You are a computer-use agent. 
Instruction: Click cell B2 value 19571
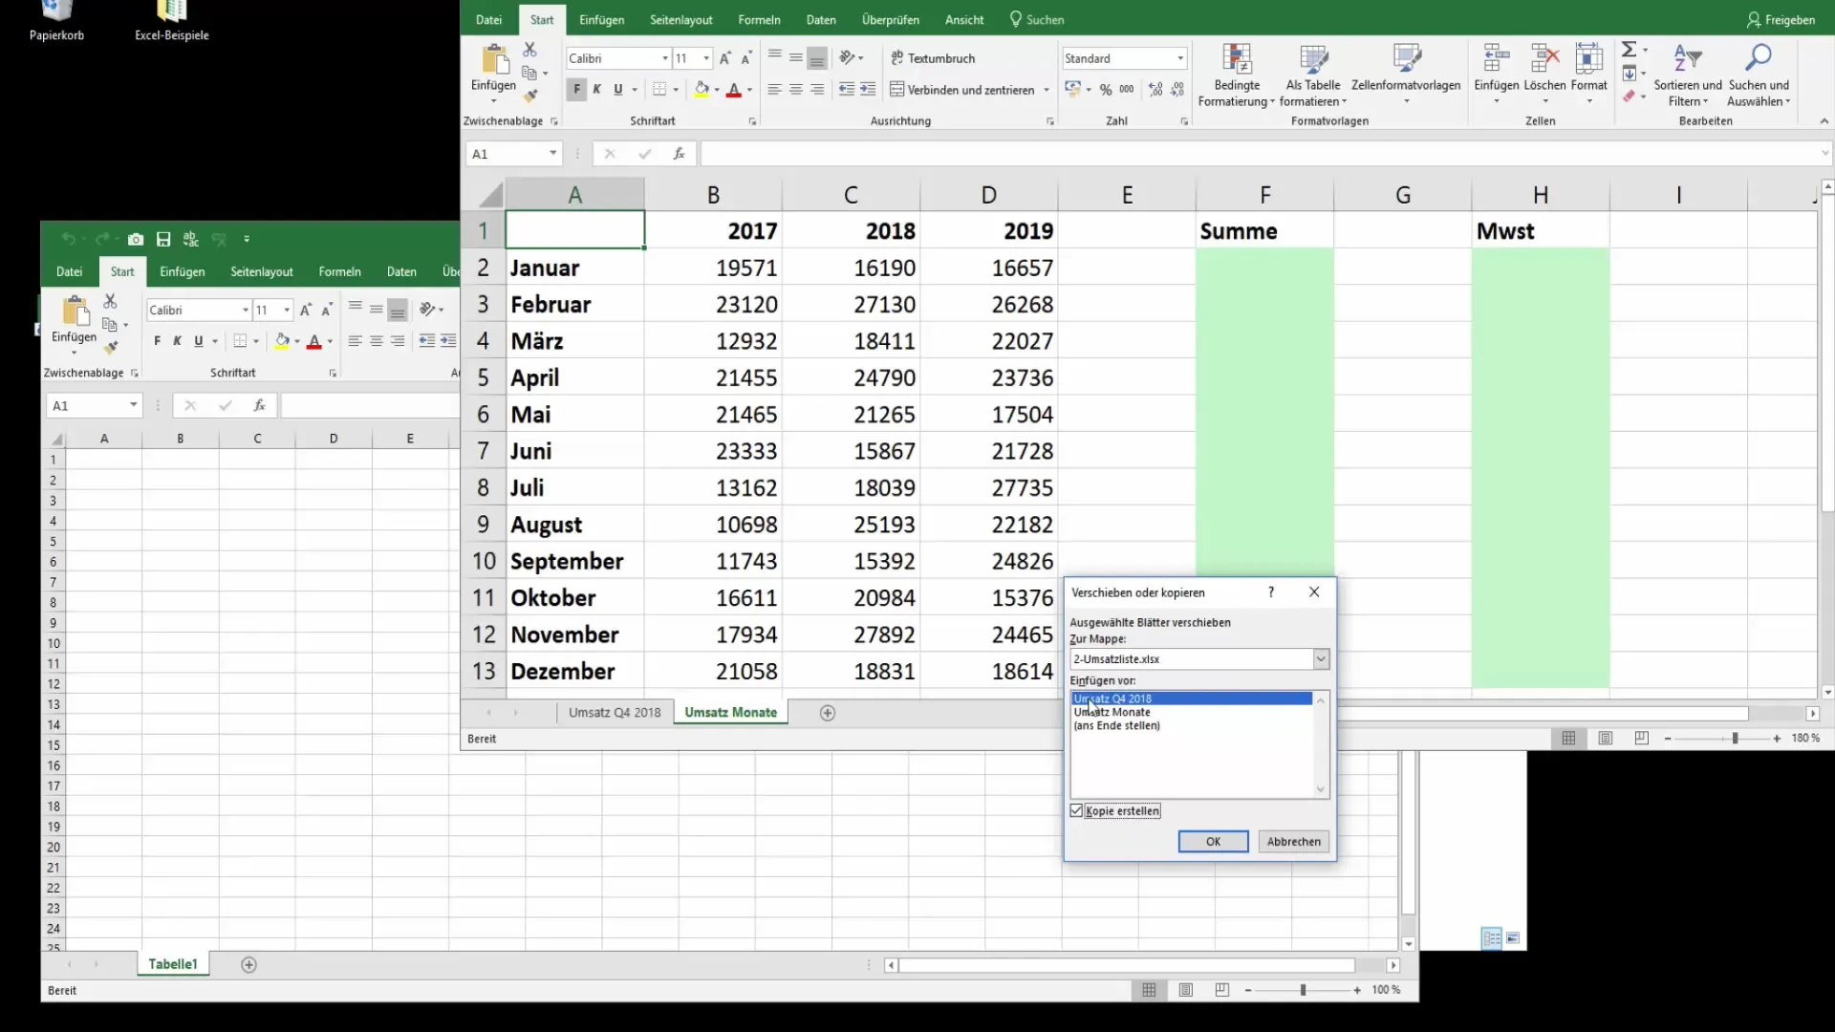click(713, 268)
